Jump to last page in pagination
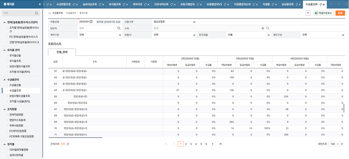This screenshot has height=159, width=349. tap(220, 144)
